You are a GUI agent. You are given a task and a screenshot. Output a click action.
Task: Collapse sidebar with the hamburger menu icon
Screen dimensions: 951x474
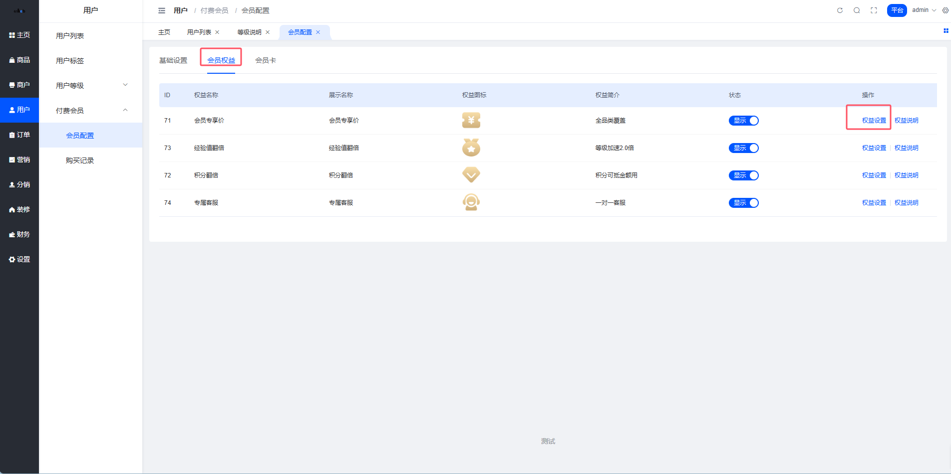[162, 10]
